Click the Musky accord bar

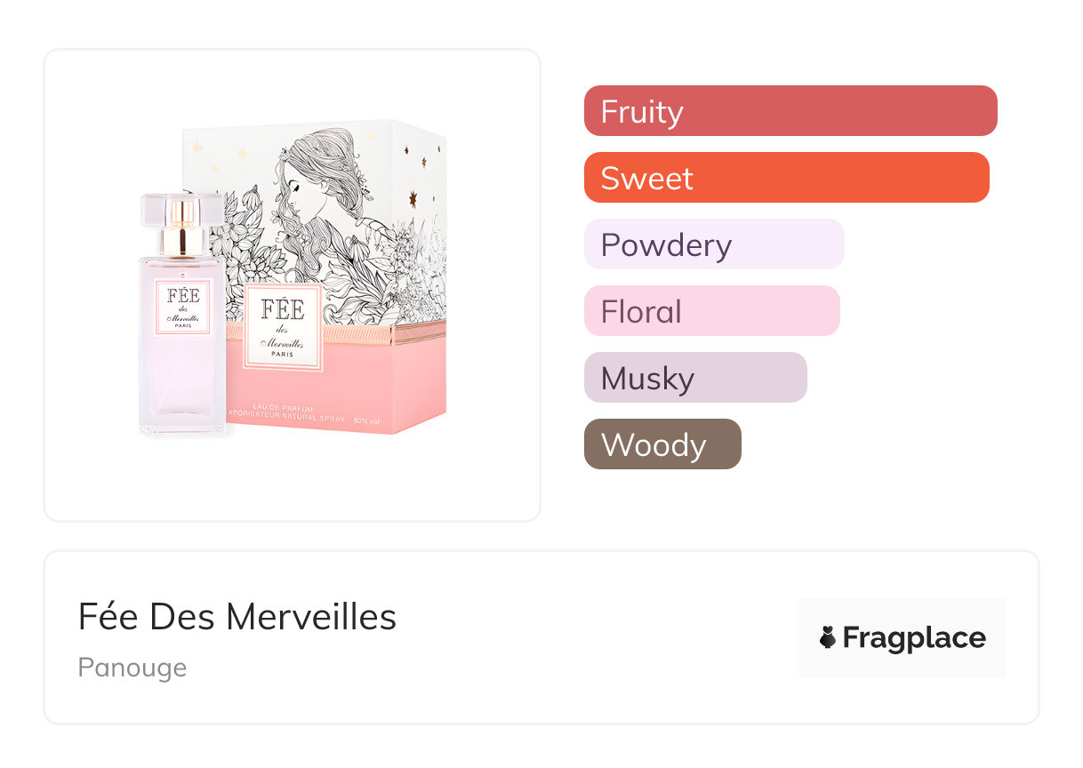(695, 378)
